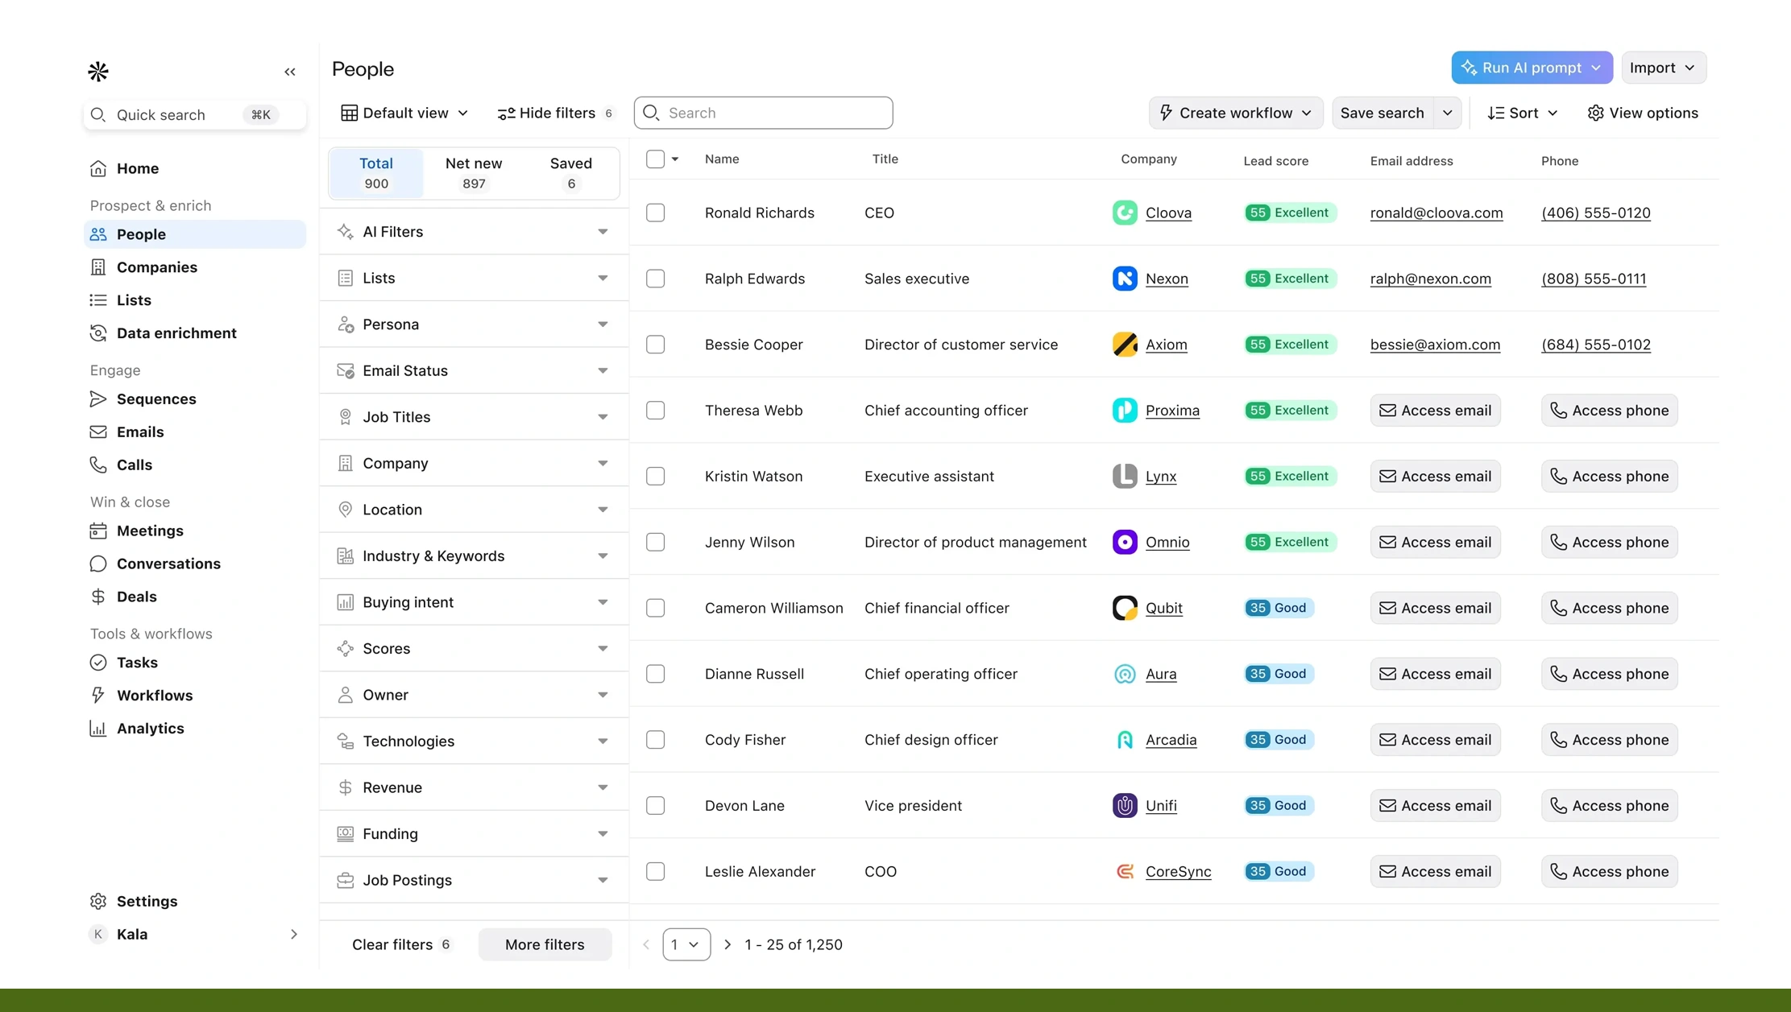Screen dimensions: 1791x1012
Task: Open the Nexon company link
Action: (1167, 279)
